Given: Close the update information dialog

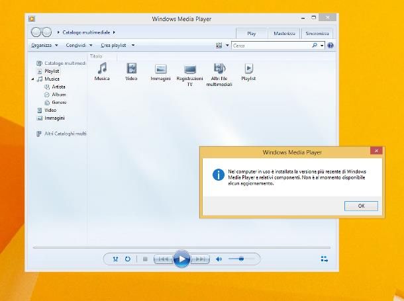Looking at the screenshot, I should (x=376, y=151).
